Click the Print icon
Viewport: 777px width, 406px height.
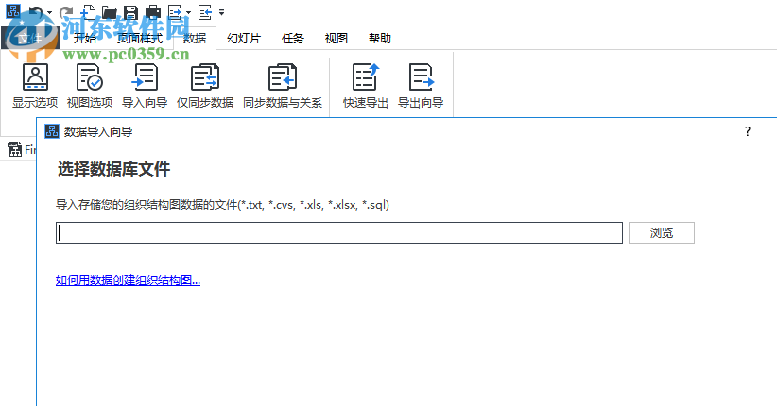(153, 12)
